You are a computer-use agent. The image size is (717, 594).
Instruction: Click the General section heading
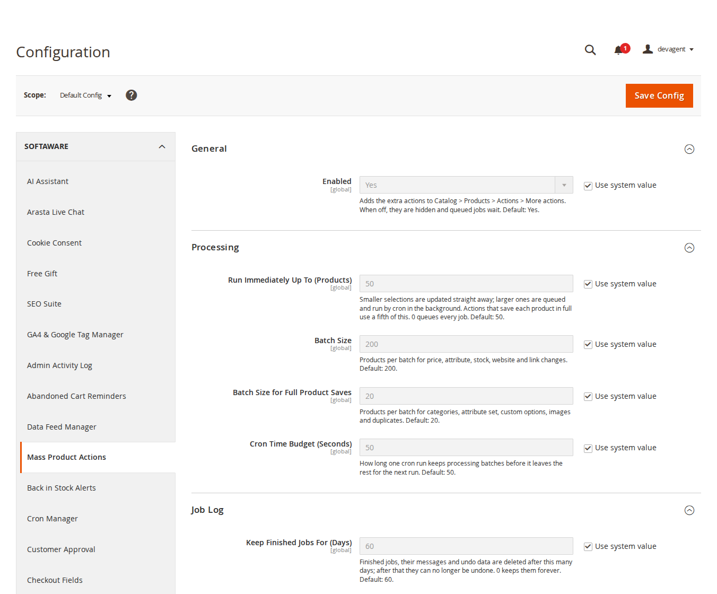209,148
